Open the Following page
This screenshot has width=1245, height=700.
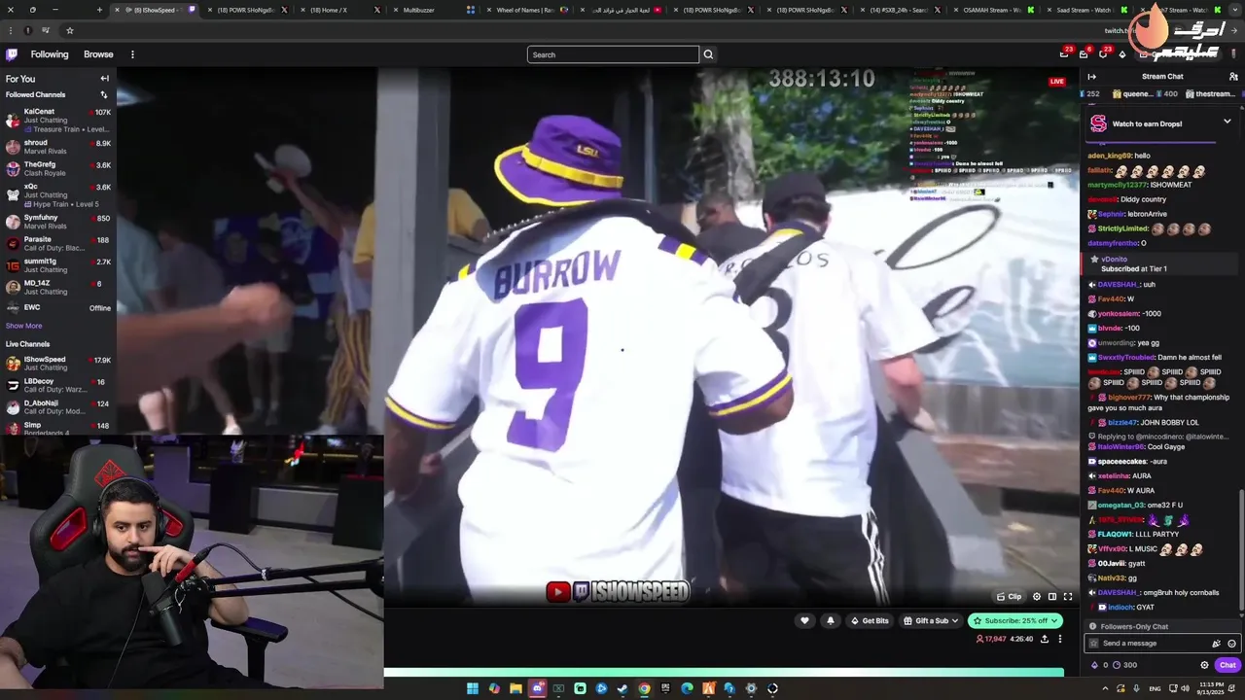pyautogui.click(x=50, y=54)
